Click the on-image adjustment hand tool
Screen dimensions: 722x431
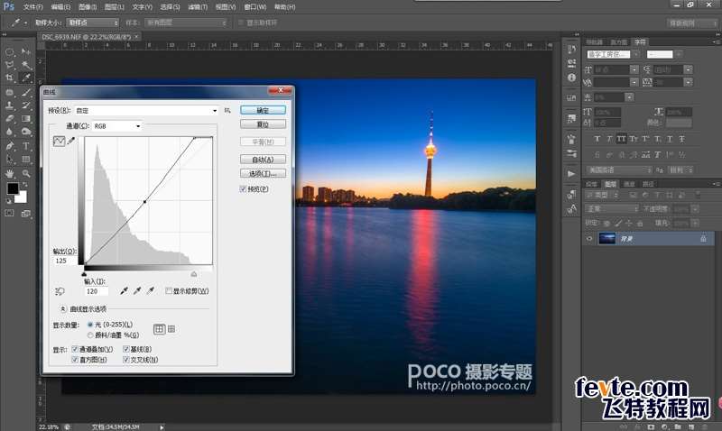tap(60, 291)
